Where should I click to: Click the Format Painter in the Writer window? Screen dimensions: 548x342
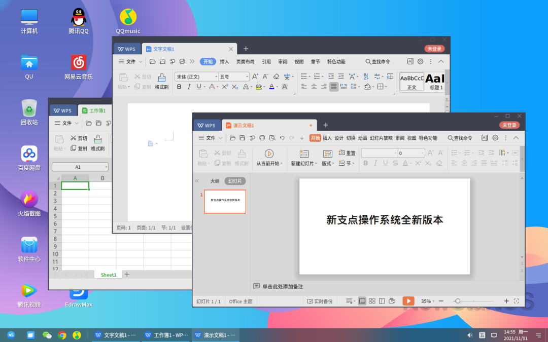161,81
